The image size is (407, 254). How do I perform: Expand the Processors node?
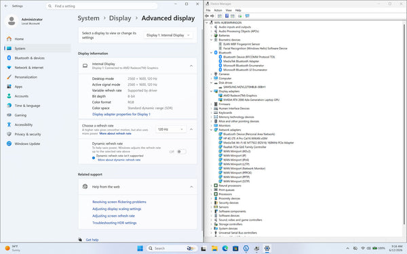211,194
